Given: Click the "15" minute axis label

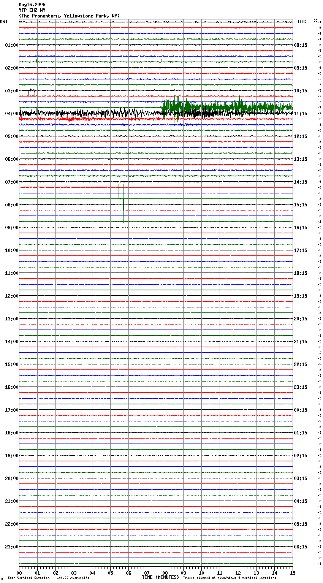Looking at the screenshot, I should (293, 573).
